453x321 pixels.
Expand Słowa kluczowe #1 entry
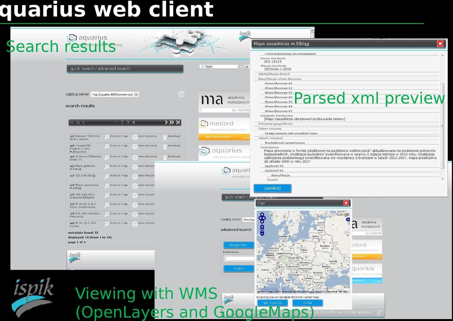tap(278, 83)
